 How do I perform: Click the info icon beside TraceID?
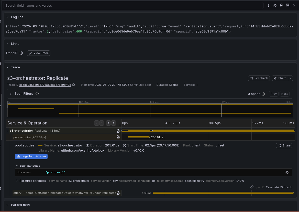[21, 53]
